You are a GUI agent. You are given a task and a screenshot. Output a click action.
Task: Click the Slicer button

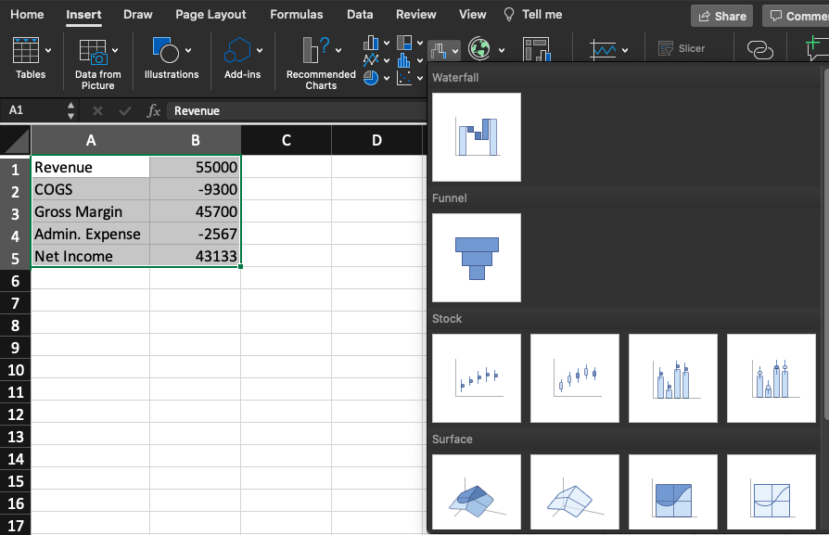click(x=682, y=48)
